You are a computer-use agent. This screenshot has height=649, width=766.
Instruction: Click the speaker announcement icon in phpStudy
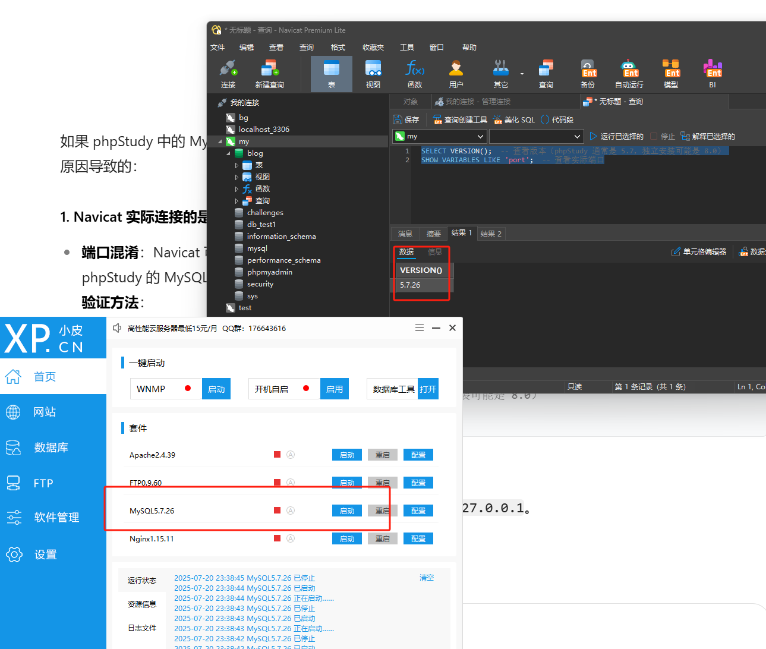[x=117, y=328]
